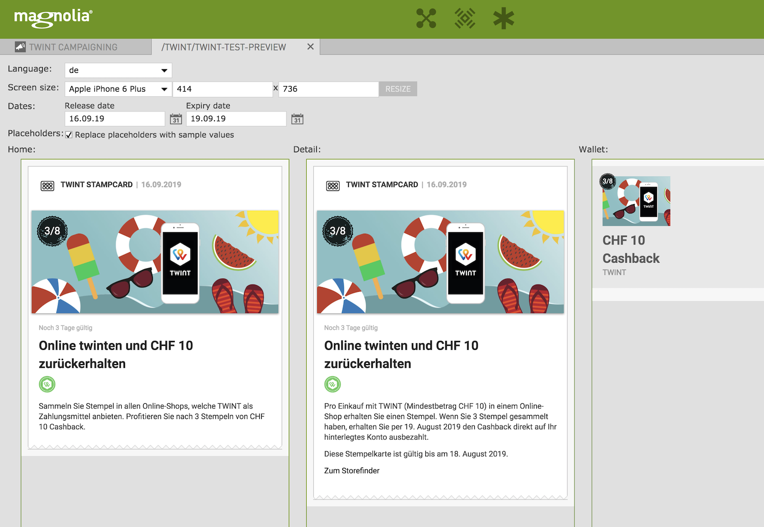
Task: Switch to the TWINT Campaigning tab
Action: [74, 46]
